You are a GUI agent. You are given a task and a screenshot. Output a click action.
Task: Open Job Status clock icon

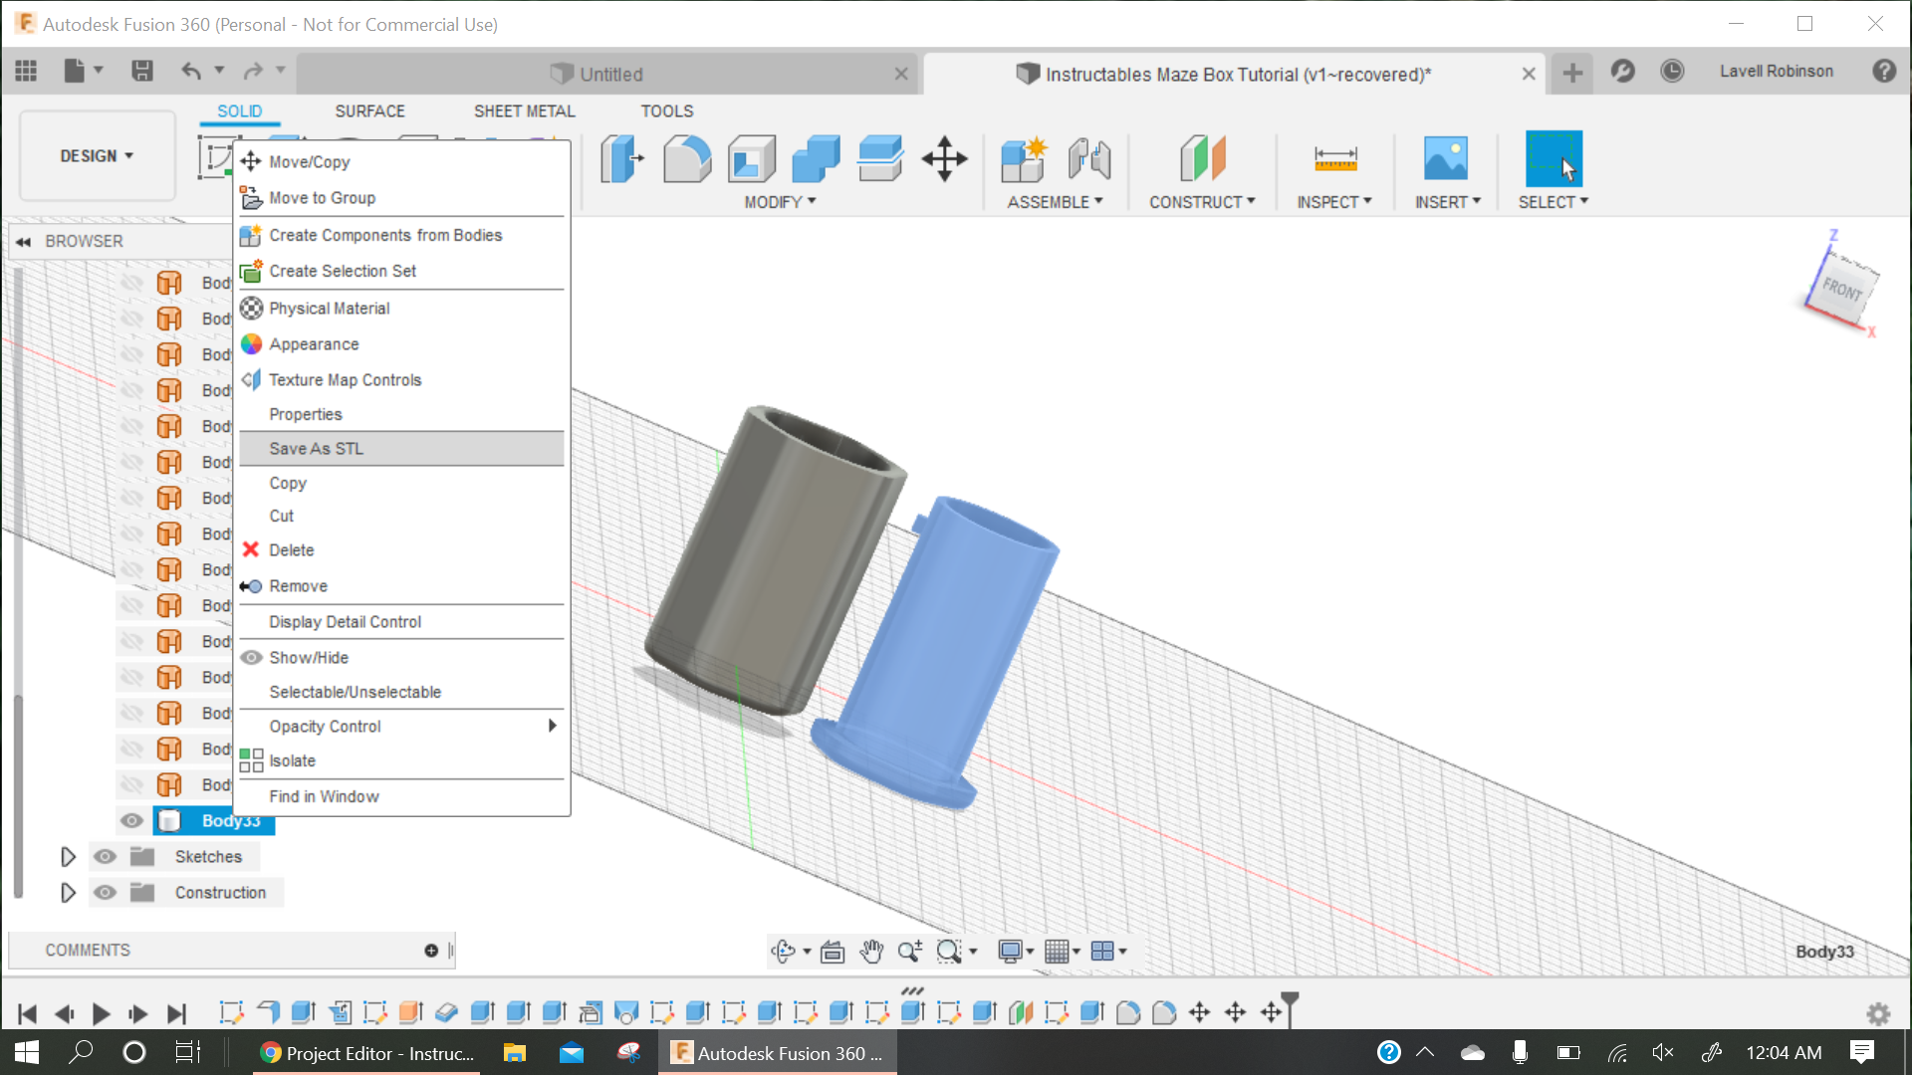click(1672, 71)
